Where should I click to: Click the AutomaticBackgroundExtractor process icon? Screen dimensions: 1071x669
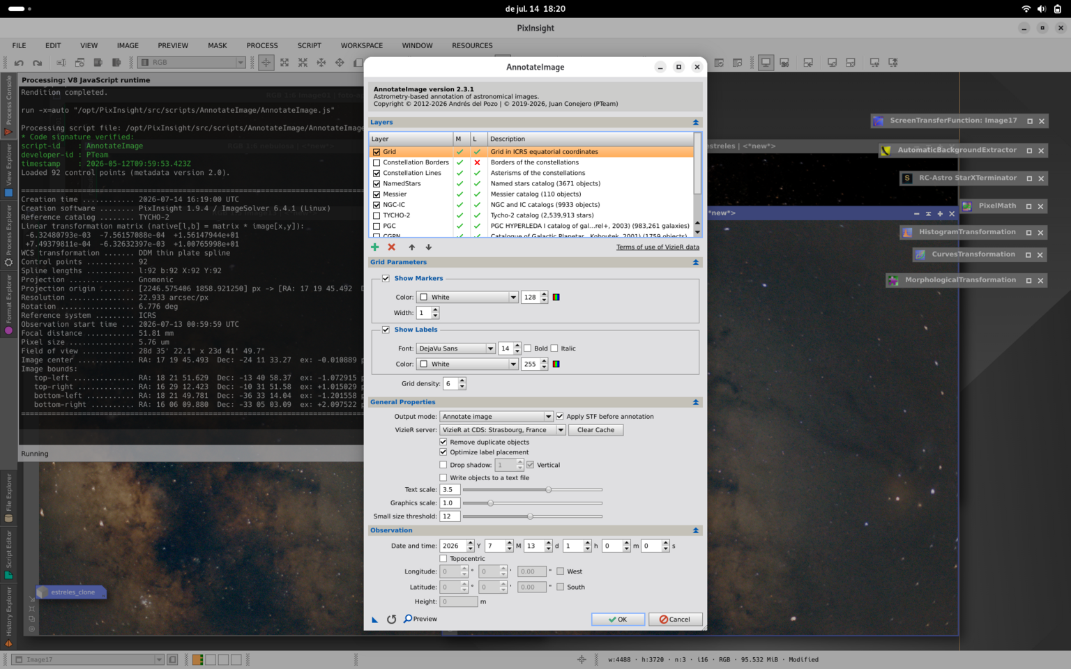[x=886, y=150]
